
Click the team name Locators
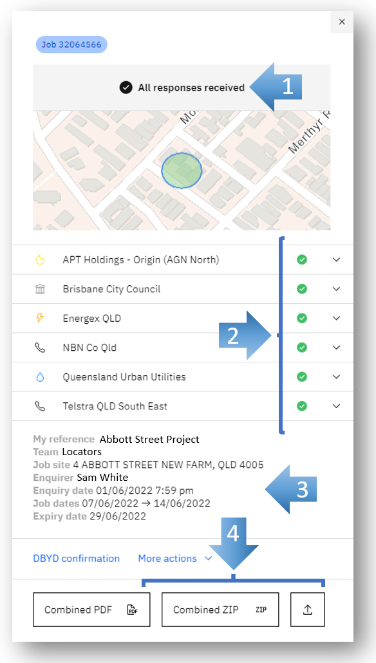click(x=82, y=452)
